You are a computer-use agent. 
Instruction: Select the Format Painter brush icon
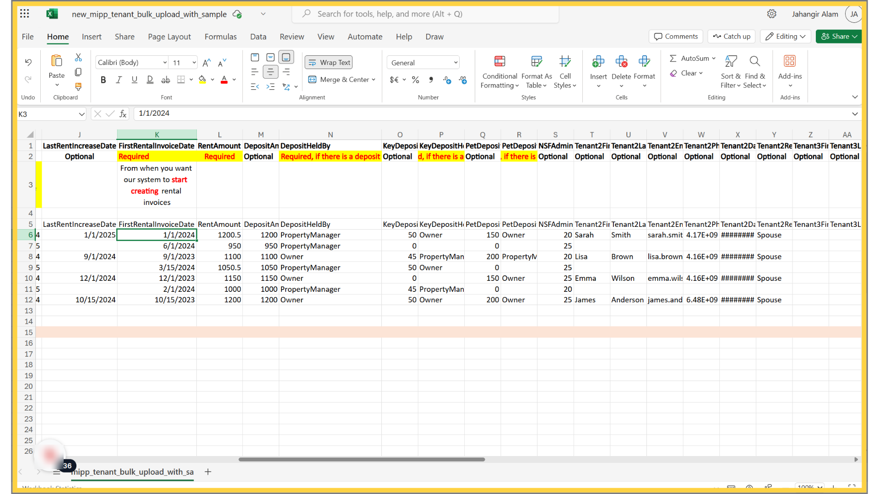point(78,86)
